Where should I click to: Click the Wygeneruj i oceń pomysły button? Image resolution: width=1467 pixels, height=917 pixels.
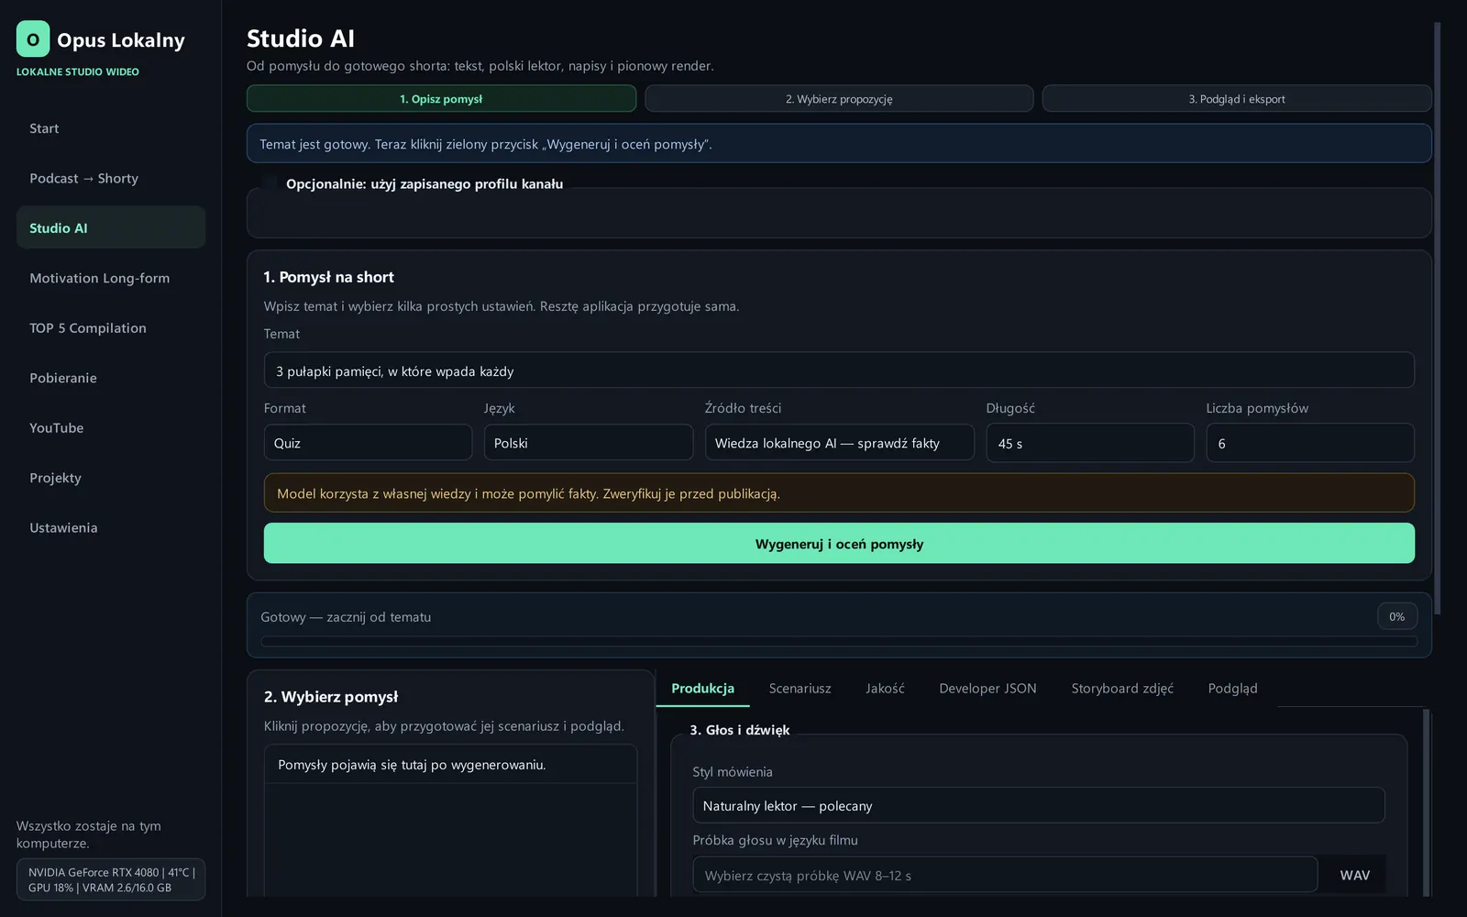(x=839, y=544)
